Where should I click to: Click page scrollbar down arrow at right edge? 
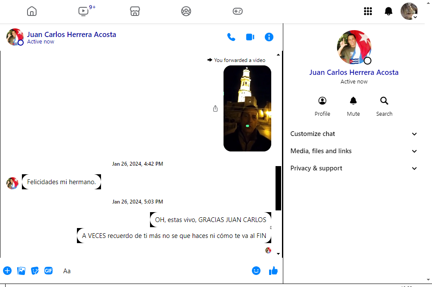click(429, 280)
